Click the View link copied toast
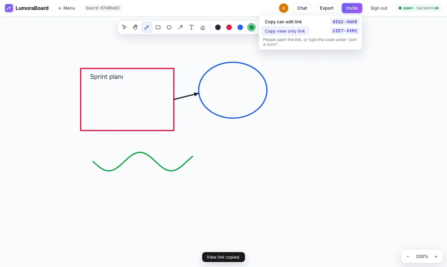The width and height of the screenshot is (447, 267). pyautogui.click(x=223, y=257)
